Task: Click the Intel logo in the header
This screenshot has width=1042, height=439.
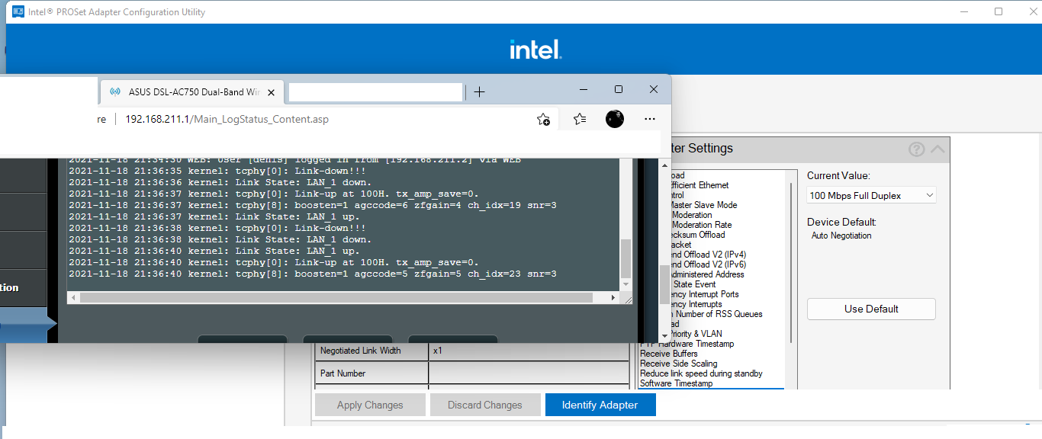Action: point(535,50)
